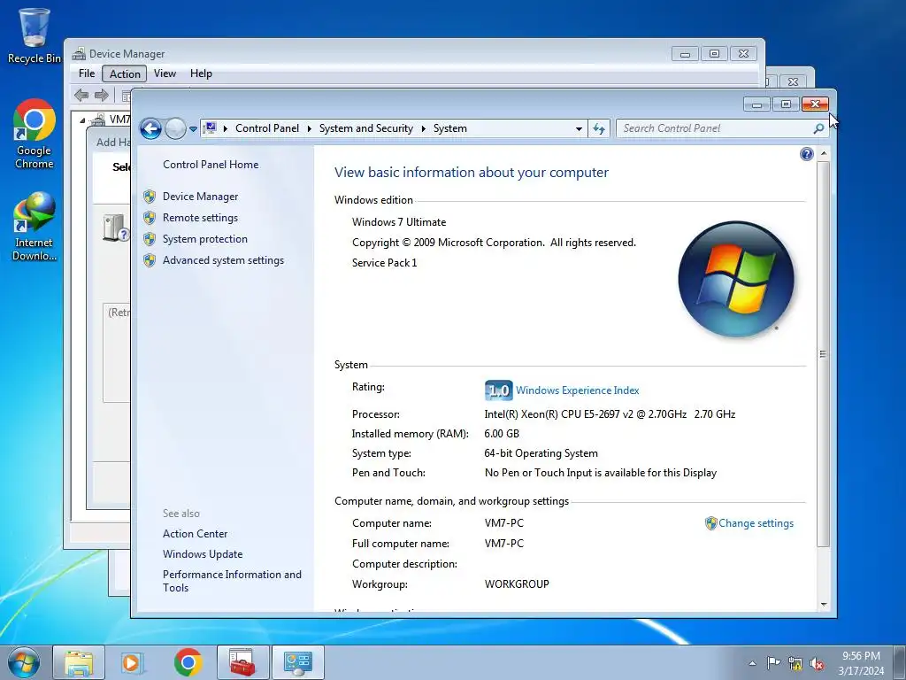This screenshot has height=680, width=906.
Task: Open Windows Media Player from taskbar
Action: (x=131, y=662)
